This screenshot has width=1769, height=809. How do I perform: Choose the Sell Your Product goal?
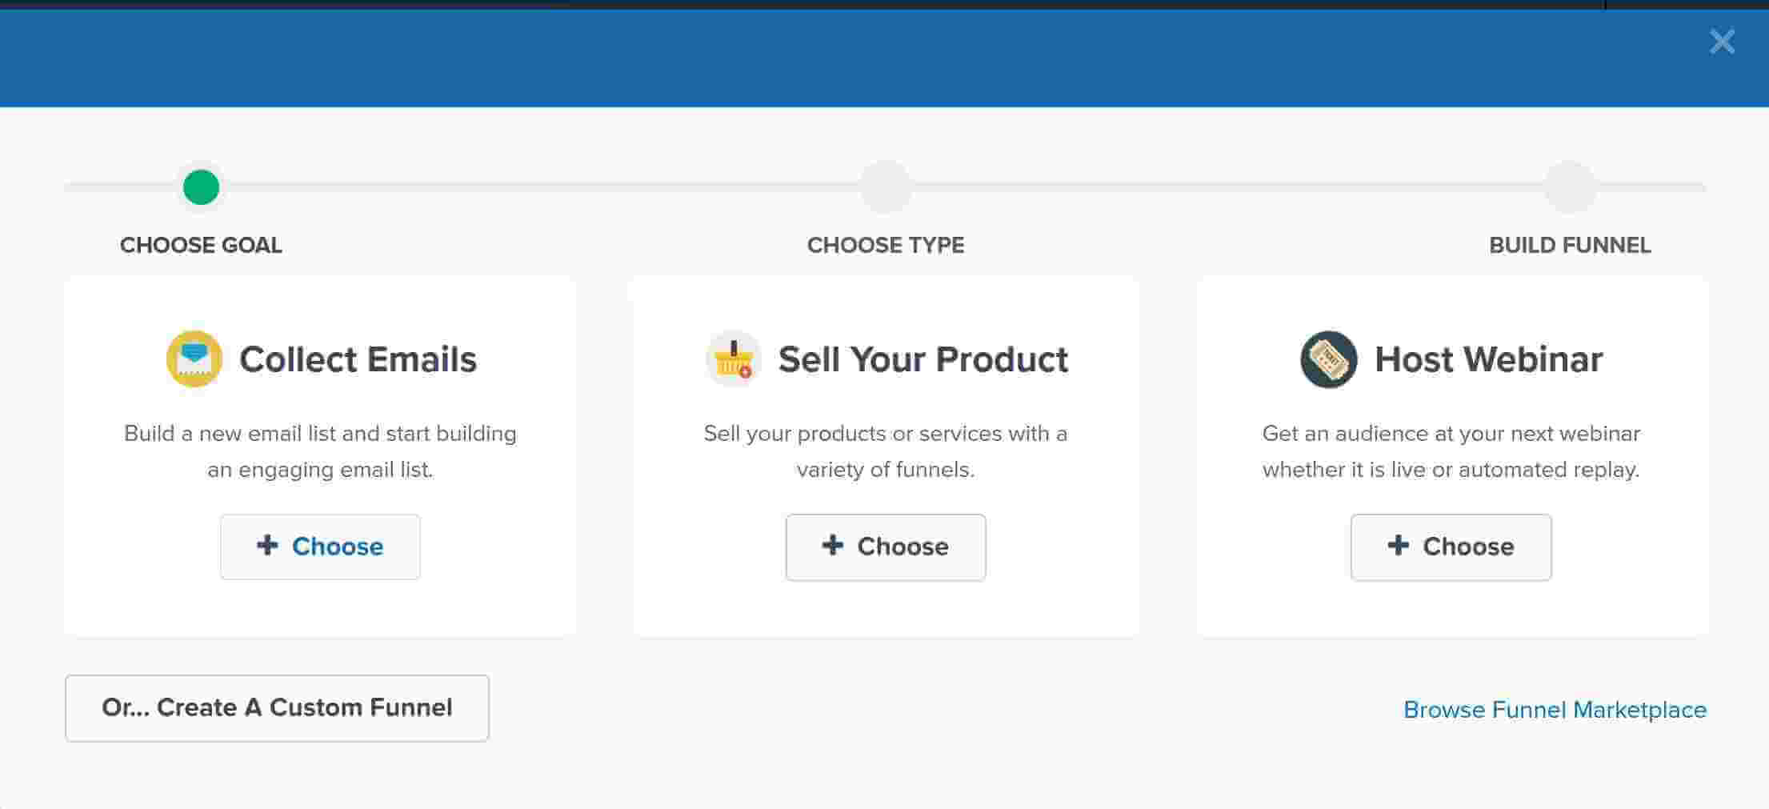tap(886, 547)
